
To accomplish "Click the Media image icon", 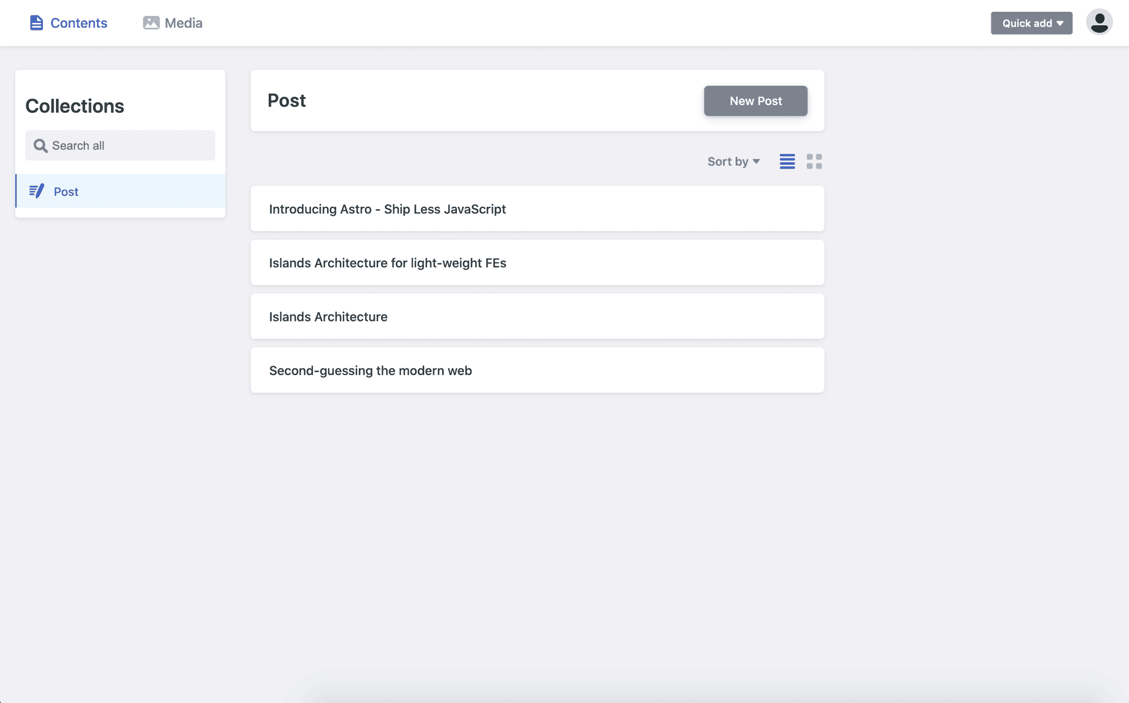I will click(151, 23).
